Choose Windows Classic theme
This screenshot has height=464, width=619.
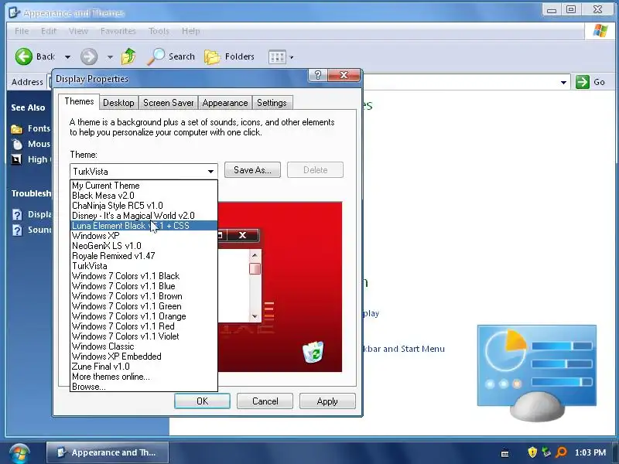pos(144,346)
